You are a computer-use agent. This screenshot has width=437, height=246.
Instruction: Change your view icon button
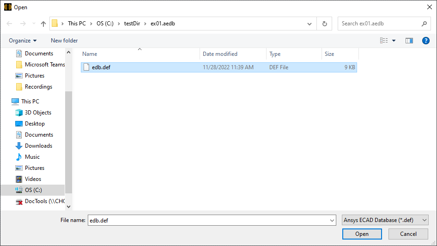(x=384, y=41)
